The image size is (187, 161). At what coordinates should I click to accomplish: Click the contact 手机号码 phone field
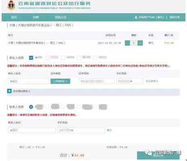[x=81, y=130]
